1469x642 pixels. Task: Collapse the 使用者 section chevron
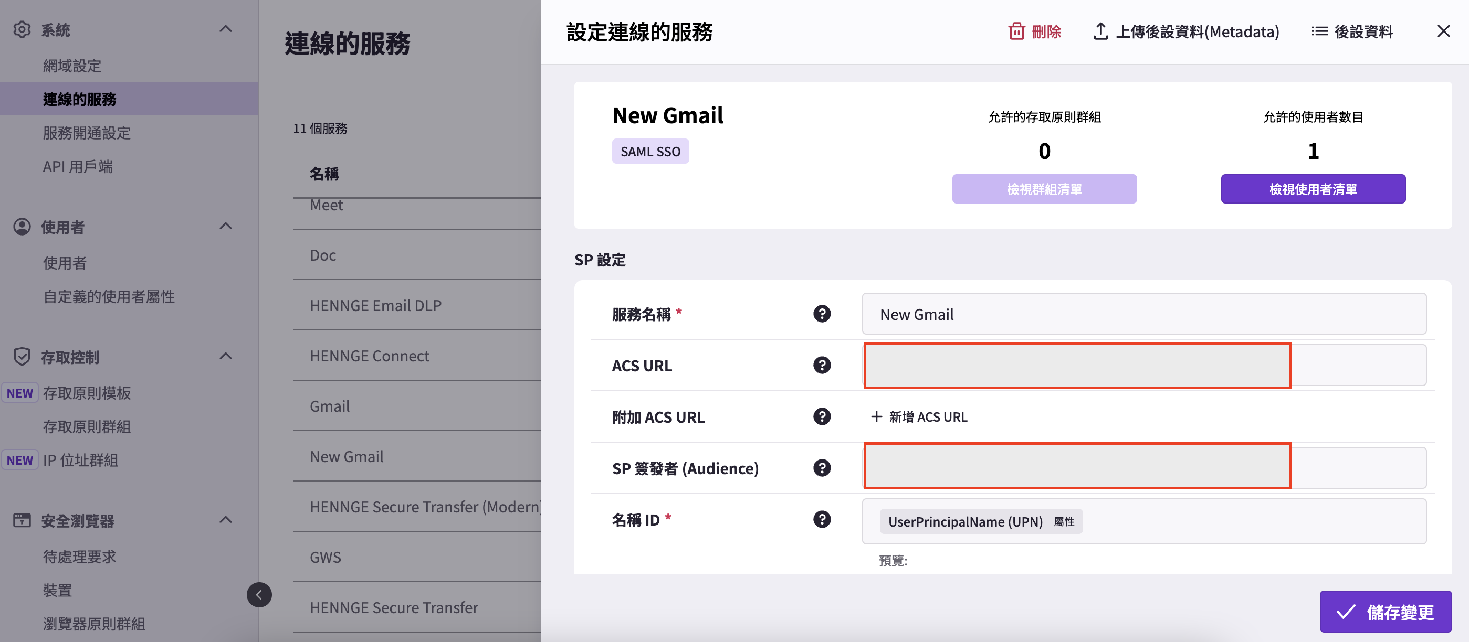tap(226, 226)
